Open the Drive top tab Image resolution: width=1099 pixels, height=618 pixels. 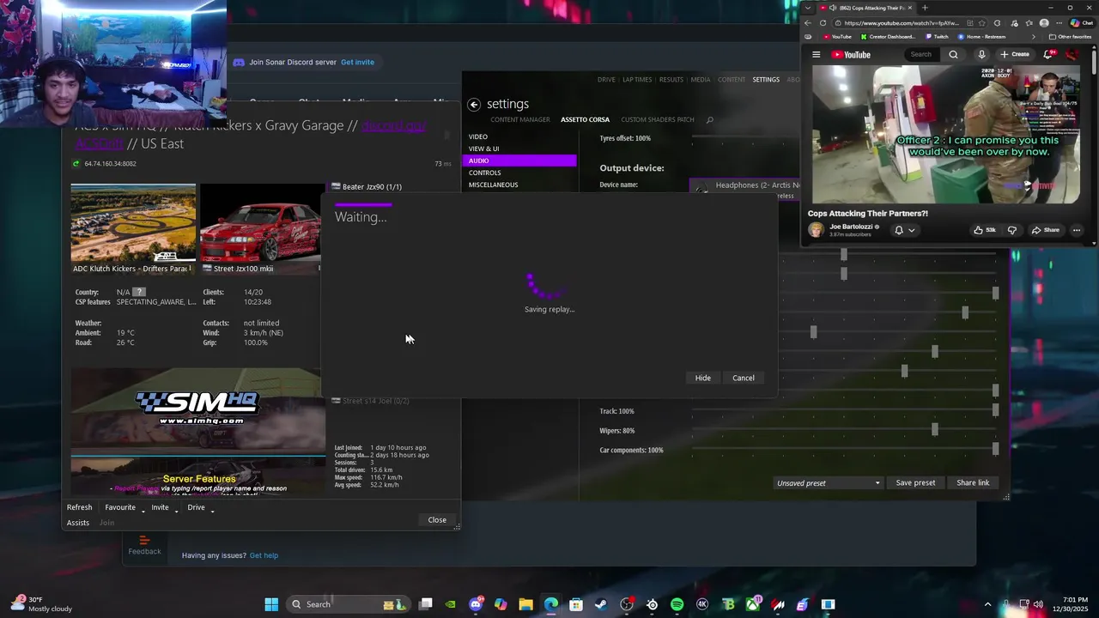(x=606, y=80)
